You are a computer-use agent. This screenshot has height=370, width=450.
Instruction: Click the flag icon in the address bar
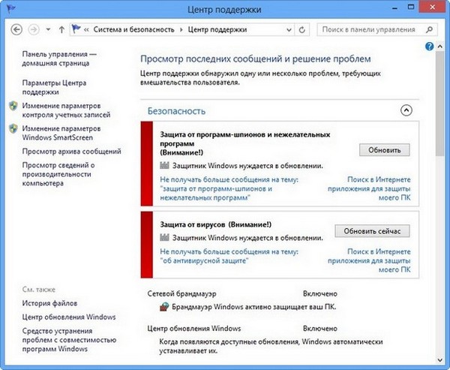pyautogui.click(x=76, y=29)
